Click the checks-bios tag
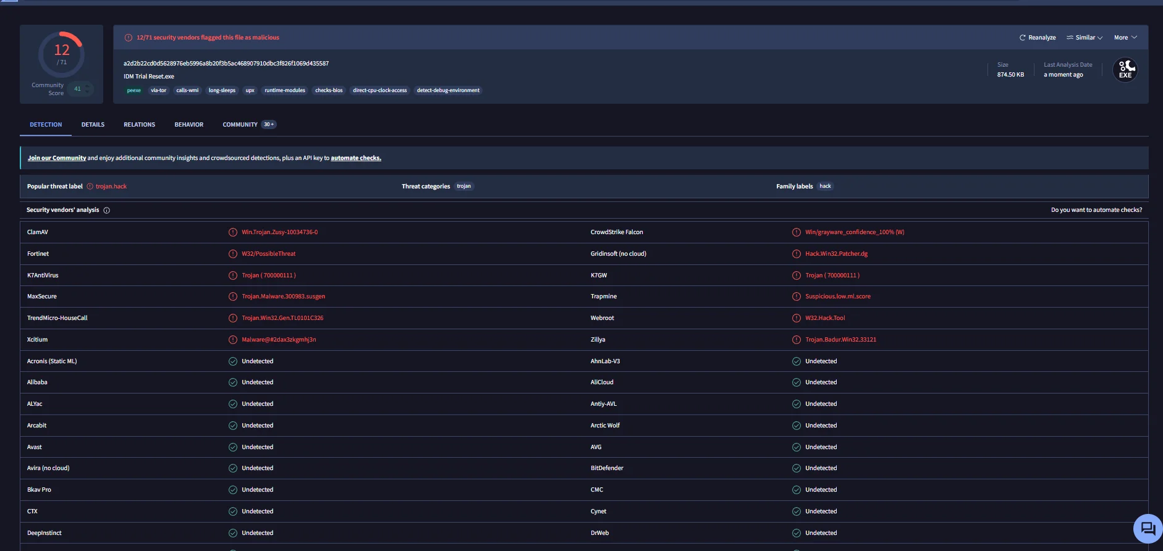The image size is (1163, 551). point(329,90)
